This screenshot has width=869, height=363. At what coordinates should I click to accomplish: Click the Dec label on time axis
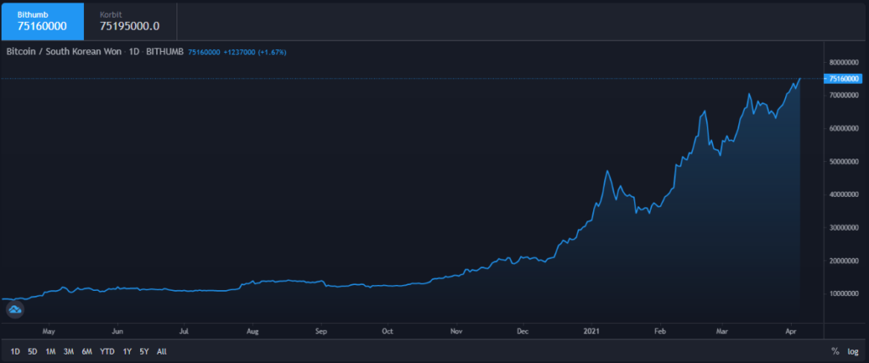(x=522, y=332)
